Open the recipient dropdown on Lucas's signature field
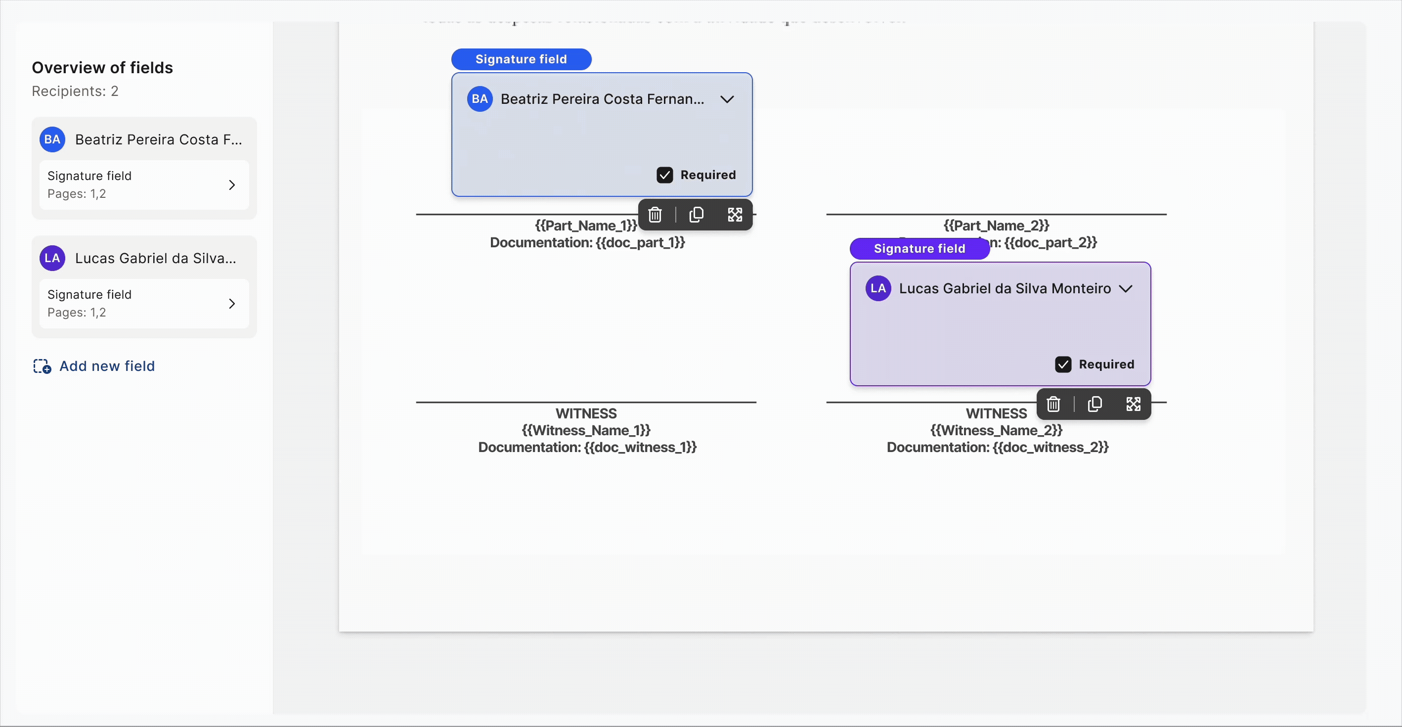This screenshot has width=1402, height=727. click(x=1126, y=289)
